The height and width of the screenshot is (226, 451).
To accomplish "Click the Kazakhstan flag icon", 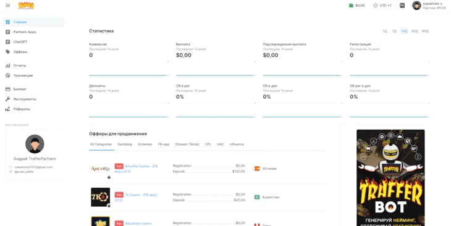I will tap(257, 197).
